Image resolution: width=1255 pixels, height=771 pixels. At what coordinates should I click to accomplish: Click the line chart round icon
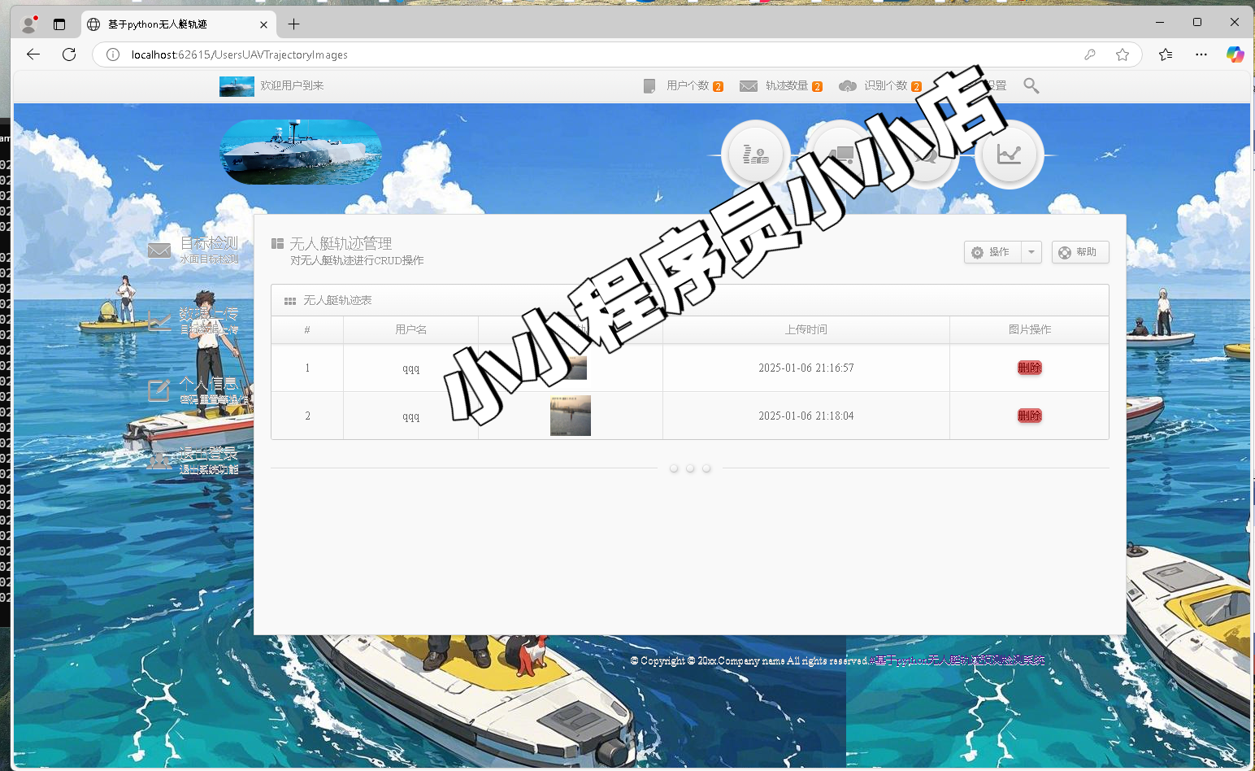click(1009, 155)
